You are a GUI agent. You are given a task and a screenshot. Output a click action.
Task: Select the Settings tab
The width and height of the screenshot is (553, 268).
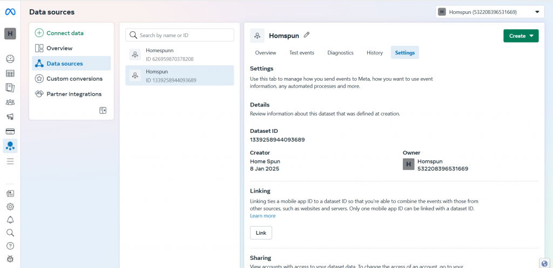point(405,53)
